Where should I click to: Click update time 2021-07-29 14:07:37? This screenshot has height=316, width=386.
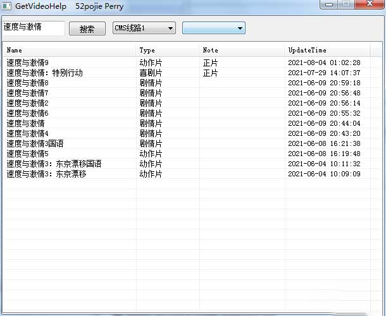pos(324,73)
